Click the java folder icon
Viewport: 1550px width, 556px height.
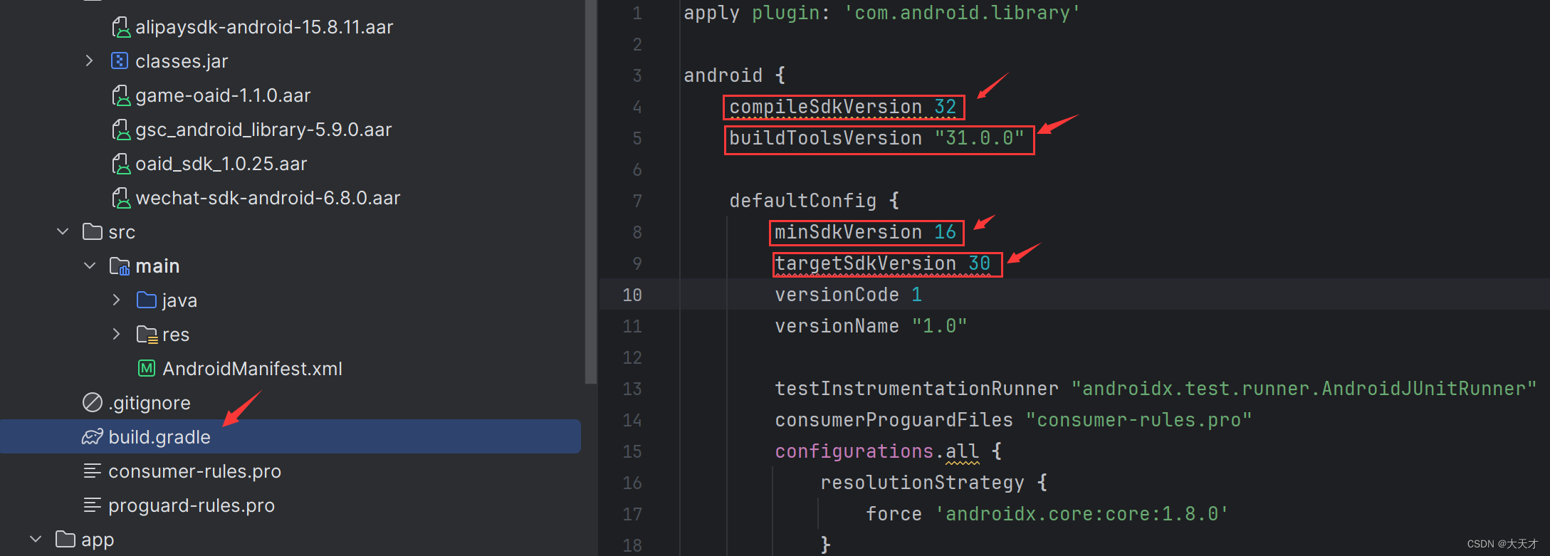(x=147, y=300)
